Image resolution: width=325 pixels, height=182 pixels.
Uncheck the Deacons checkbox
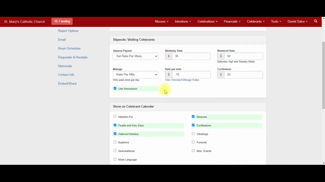pos(193,117)
